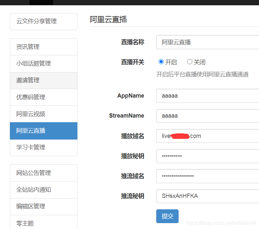Viewport: 259px width, 229px height.
Task: Go to 小组话题管理
Action: coord(44,64)
